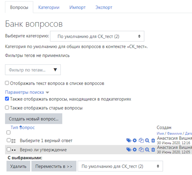This screenshot has width=192, height=175.
Task: Click date '30 Июнь 2020, 12:16'
Action: tap(174, 143)
